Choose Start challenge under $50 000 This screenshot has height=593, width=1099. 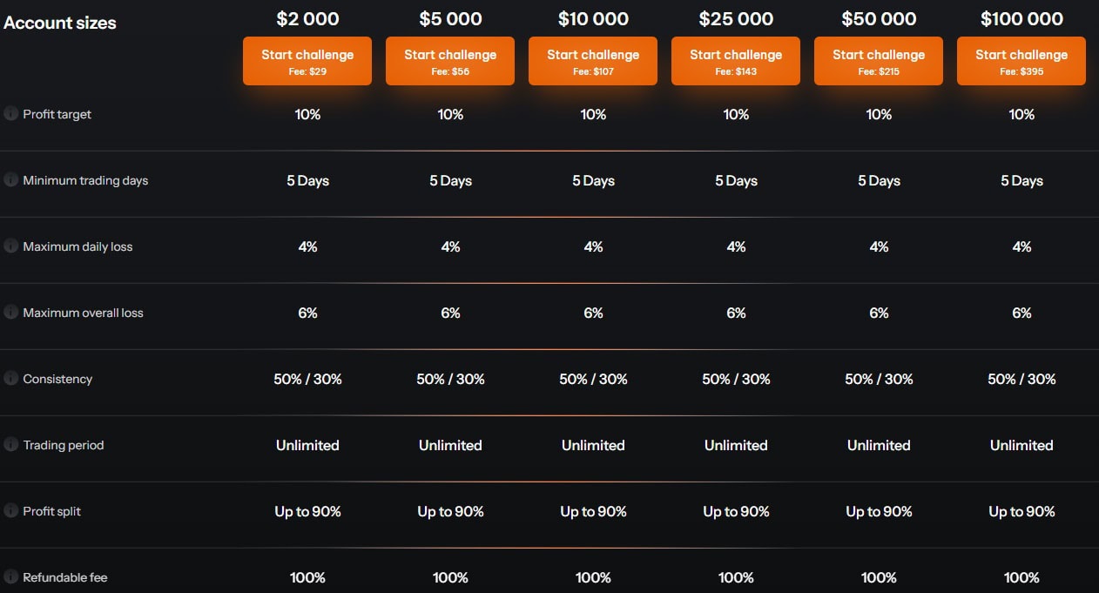click(879, 61)
